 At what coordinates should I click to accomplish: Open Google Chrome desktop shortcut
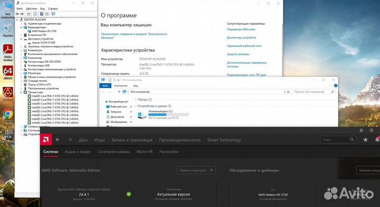coord(8,114)
